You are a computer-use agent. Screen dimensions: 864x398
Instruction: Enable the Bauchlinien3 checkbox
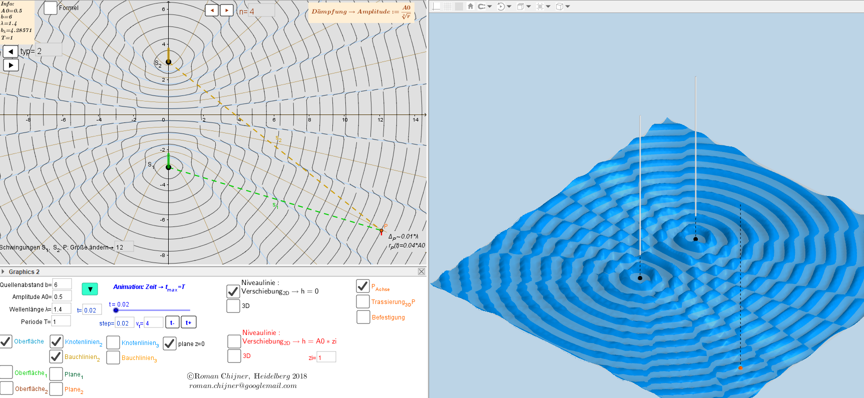point(113,357)
